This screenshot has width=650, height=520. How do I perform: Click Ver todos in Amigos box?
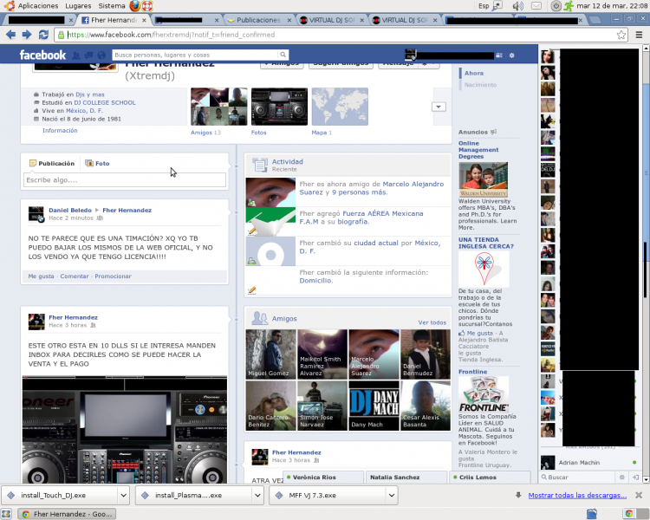coord(432,322)
